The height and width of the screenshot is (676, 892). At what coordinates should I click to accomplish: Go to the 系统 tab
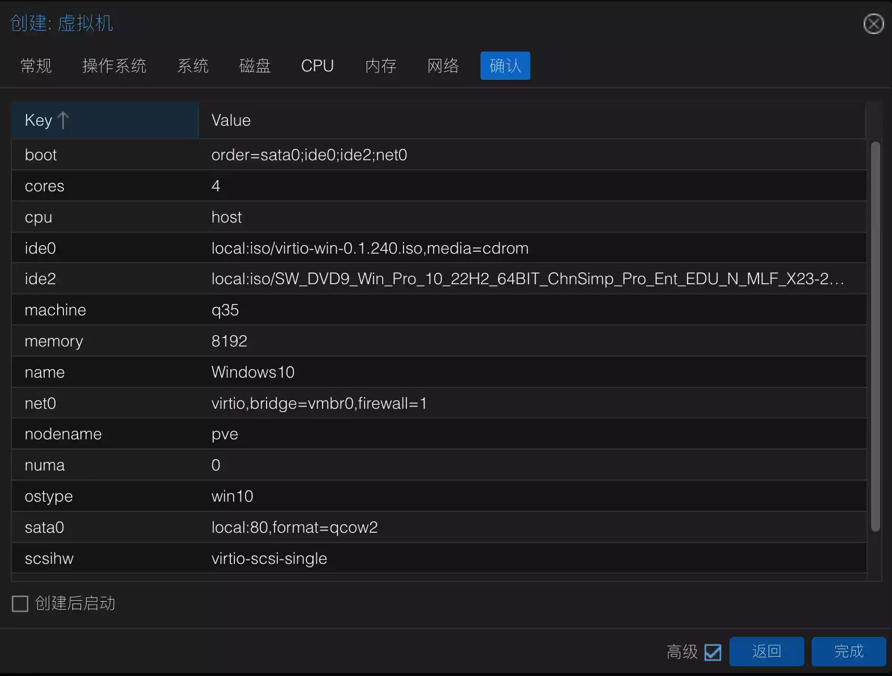click(x=193, y=66)
